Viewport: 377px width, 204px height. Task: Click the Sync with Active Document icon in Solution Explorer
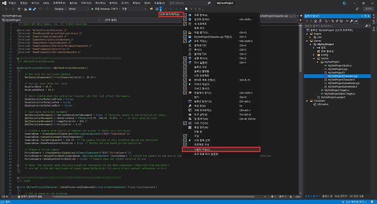pyautogui.click(x=333, y=21)
